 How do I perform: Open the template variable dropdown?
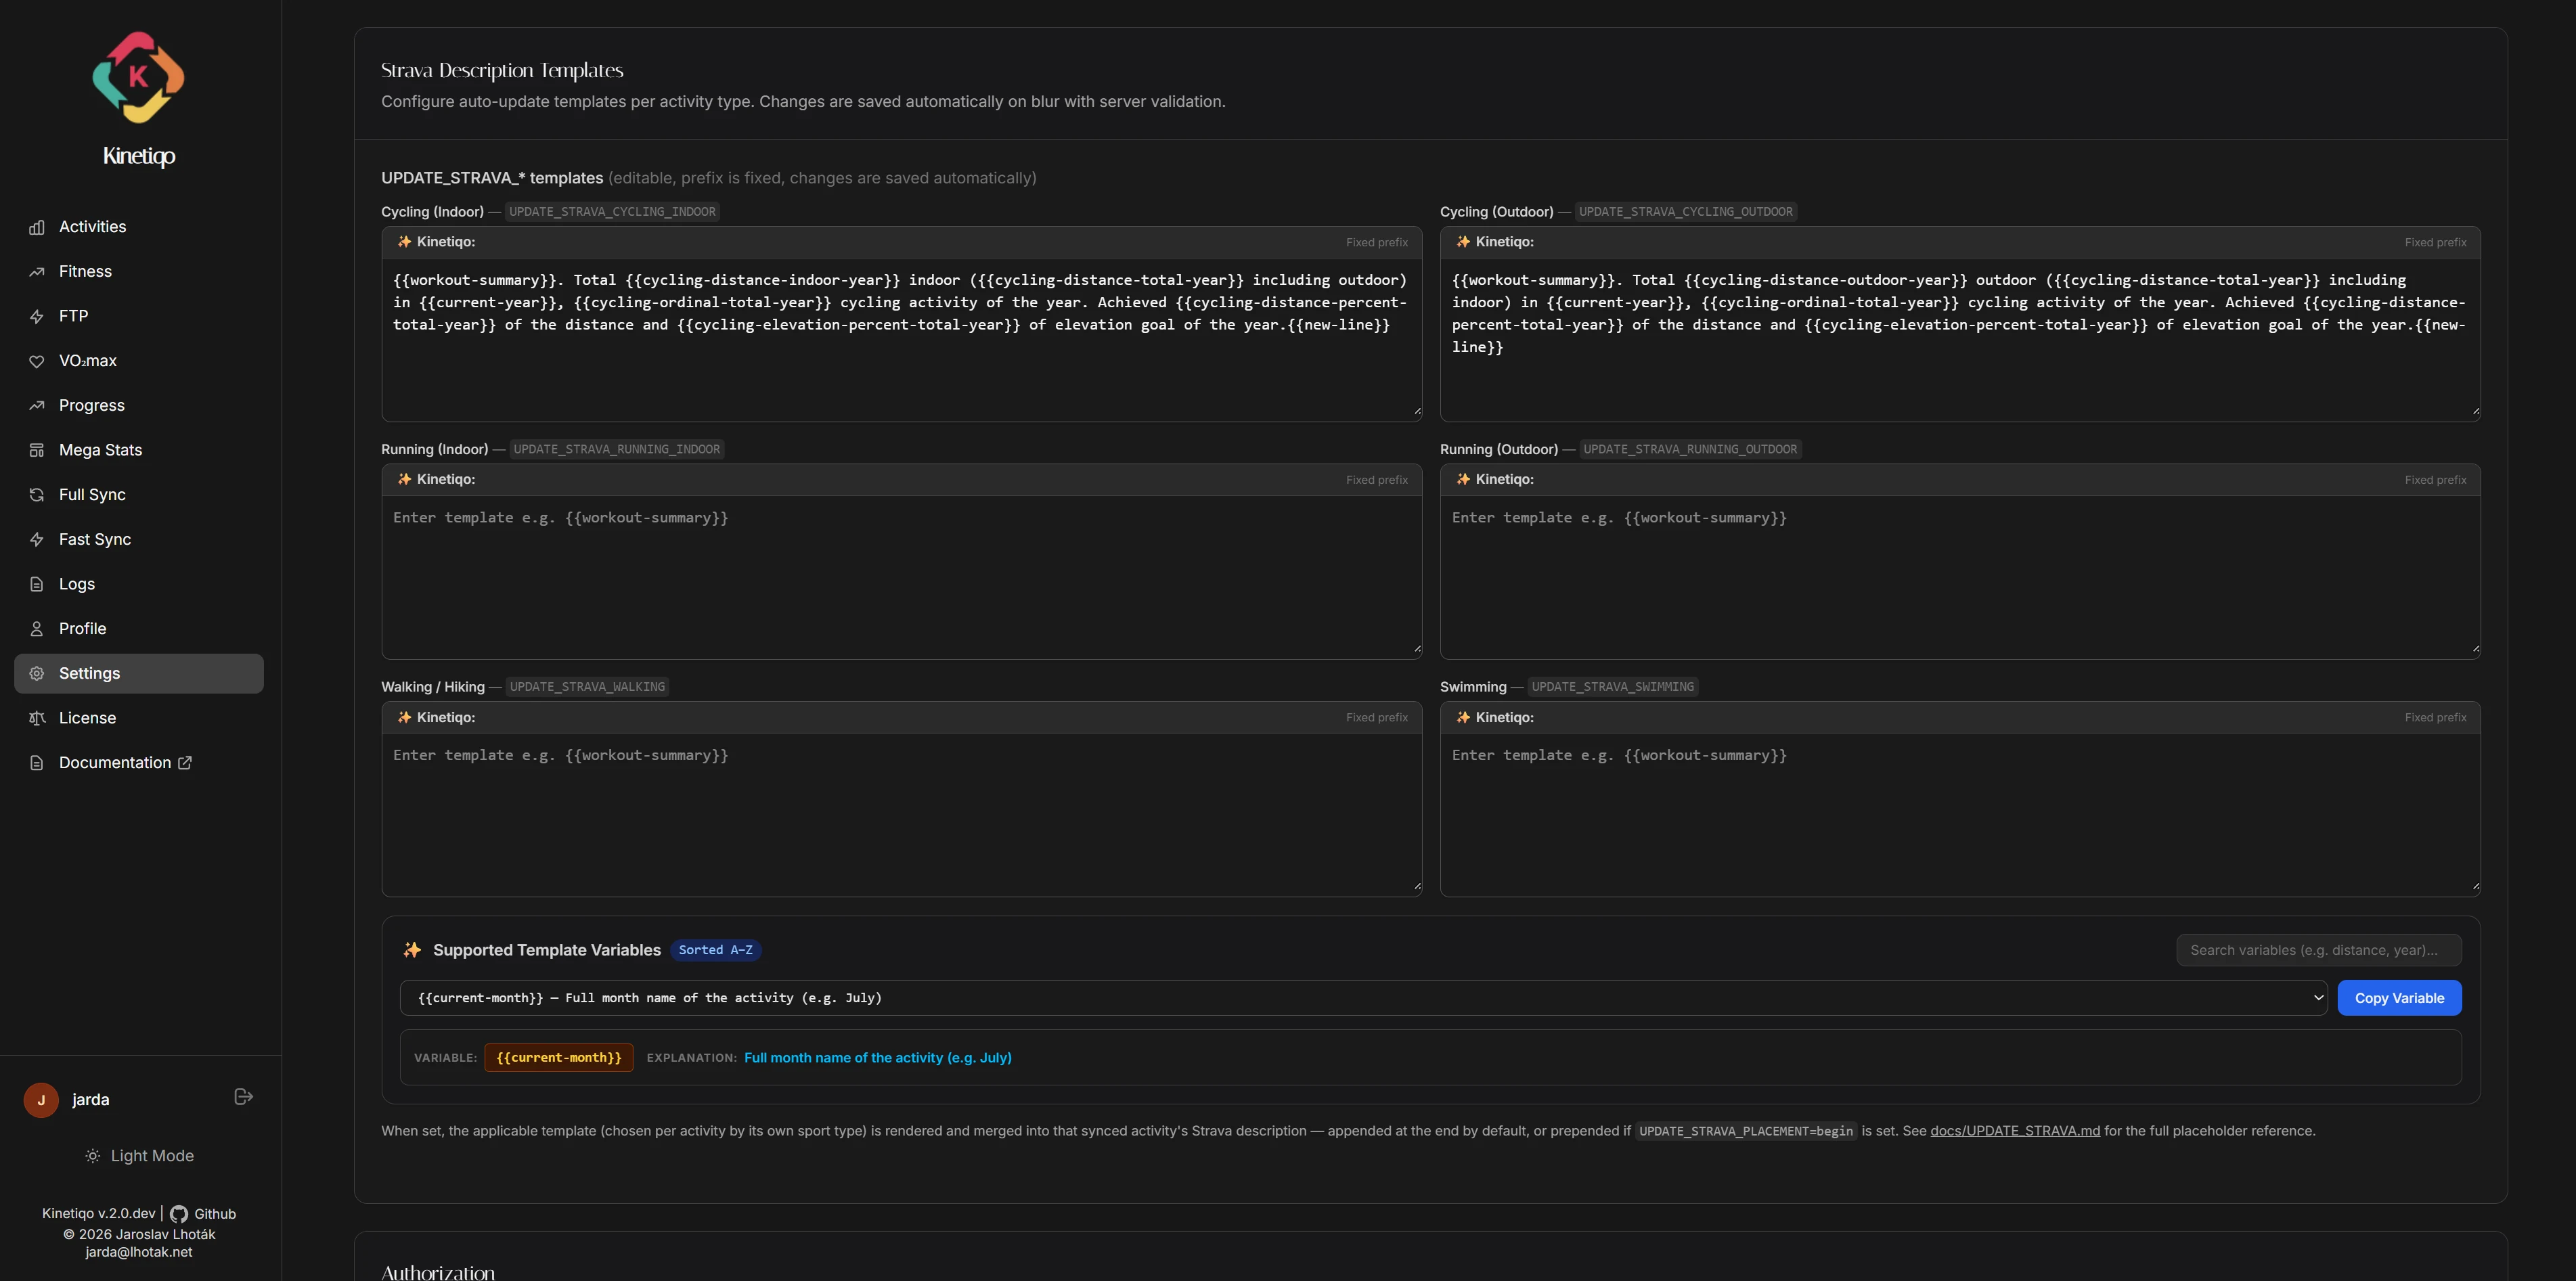coord(1363,998)
